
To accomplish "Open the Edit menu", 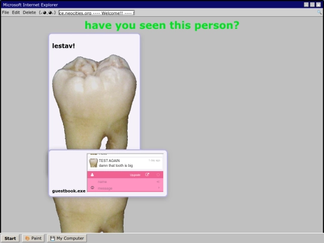I will [16, 13].
